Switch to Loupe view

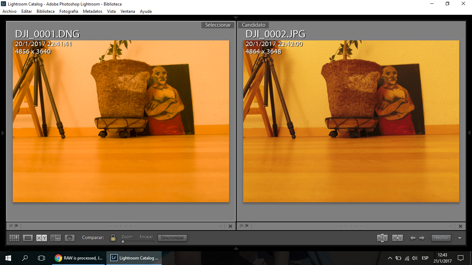point(28,238)
